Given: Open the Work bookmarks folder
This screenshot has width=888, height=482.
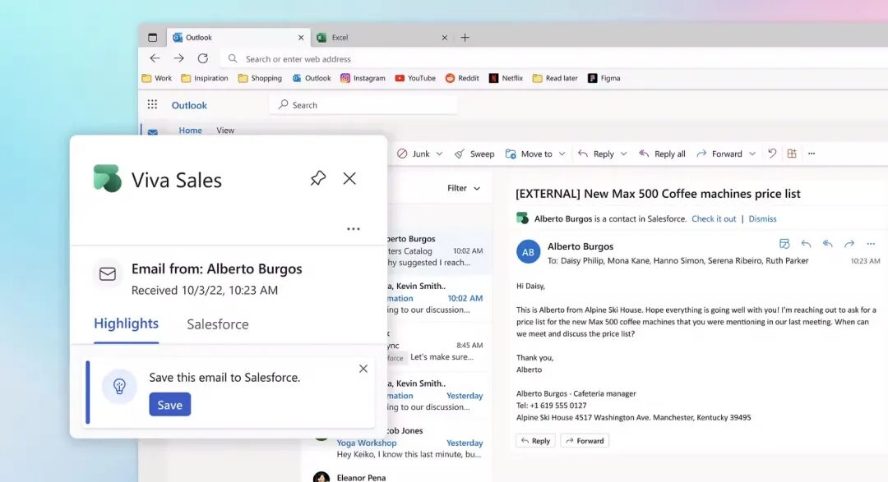Looking at the screenshot, I should [x=157, y=78].
